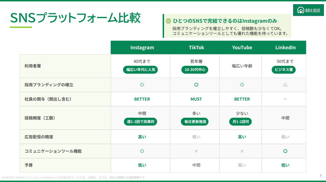Select the LinkedIn column header
The image size is (326, 182).
click(x=285, y=48)
